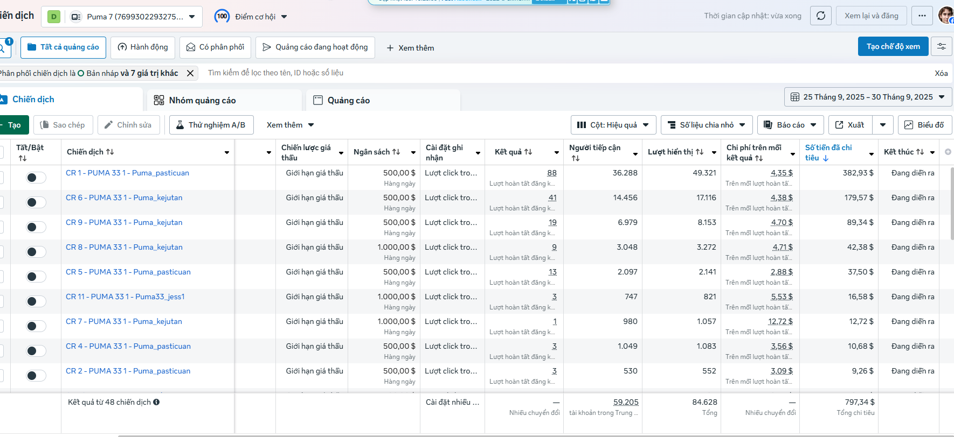Click the refresh data icon
The image size is (954, 437).
pyautogui.click(x=821, y=16)
